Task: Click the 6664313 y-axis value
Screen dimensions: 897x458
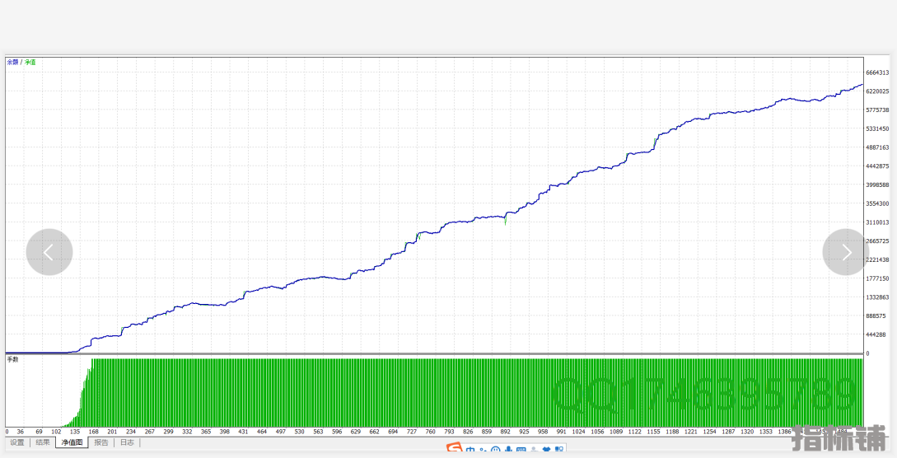Action: [x=877, y=72]
